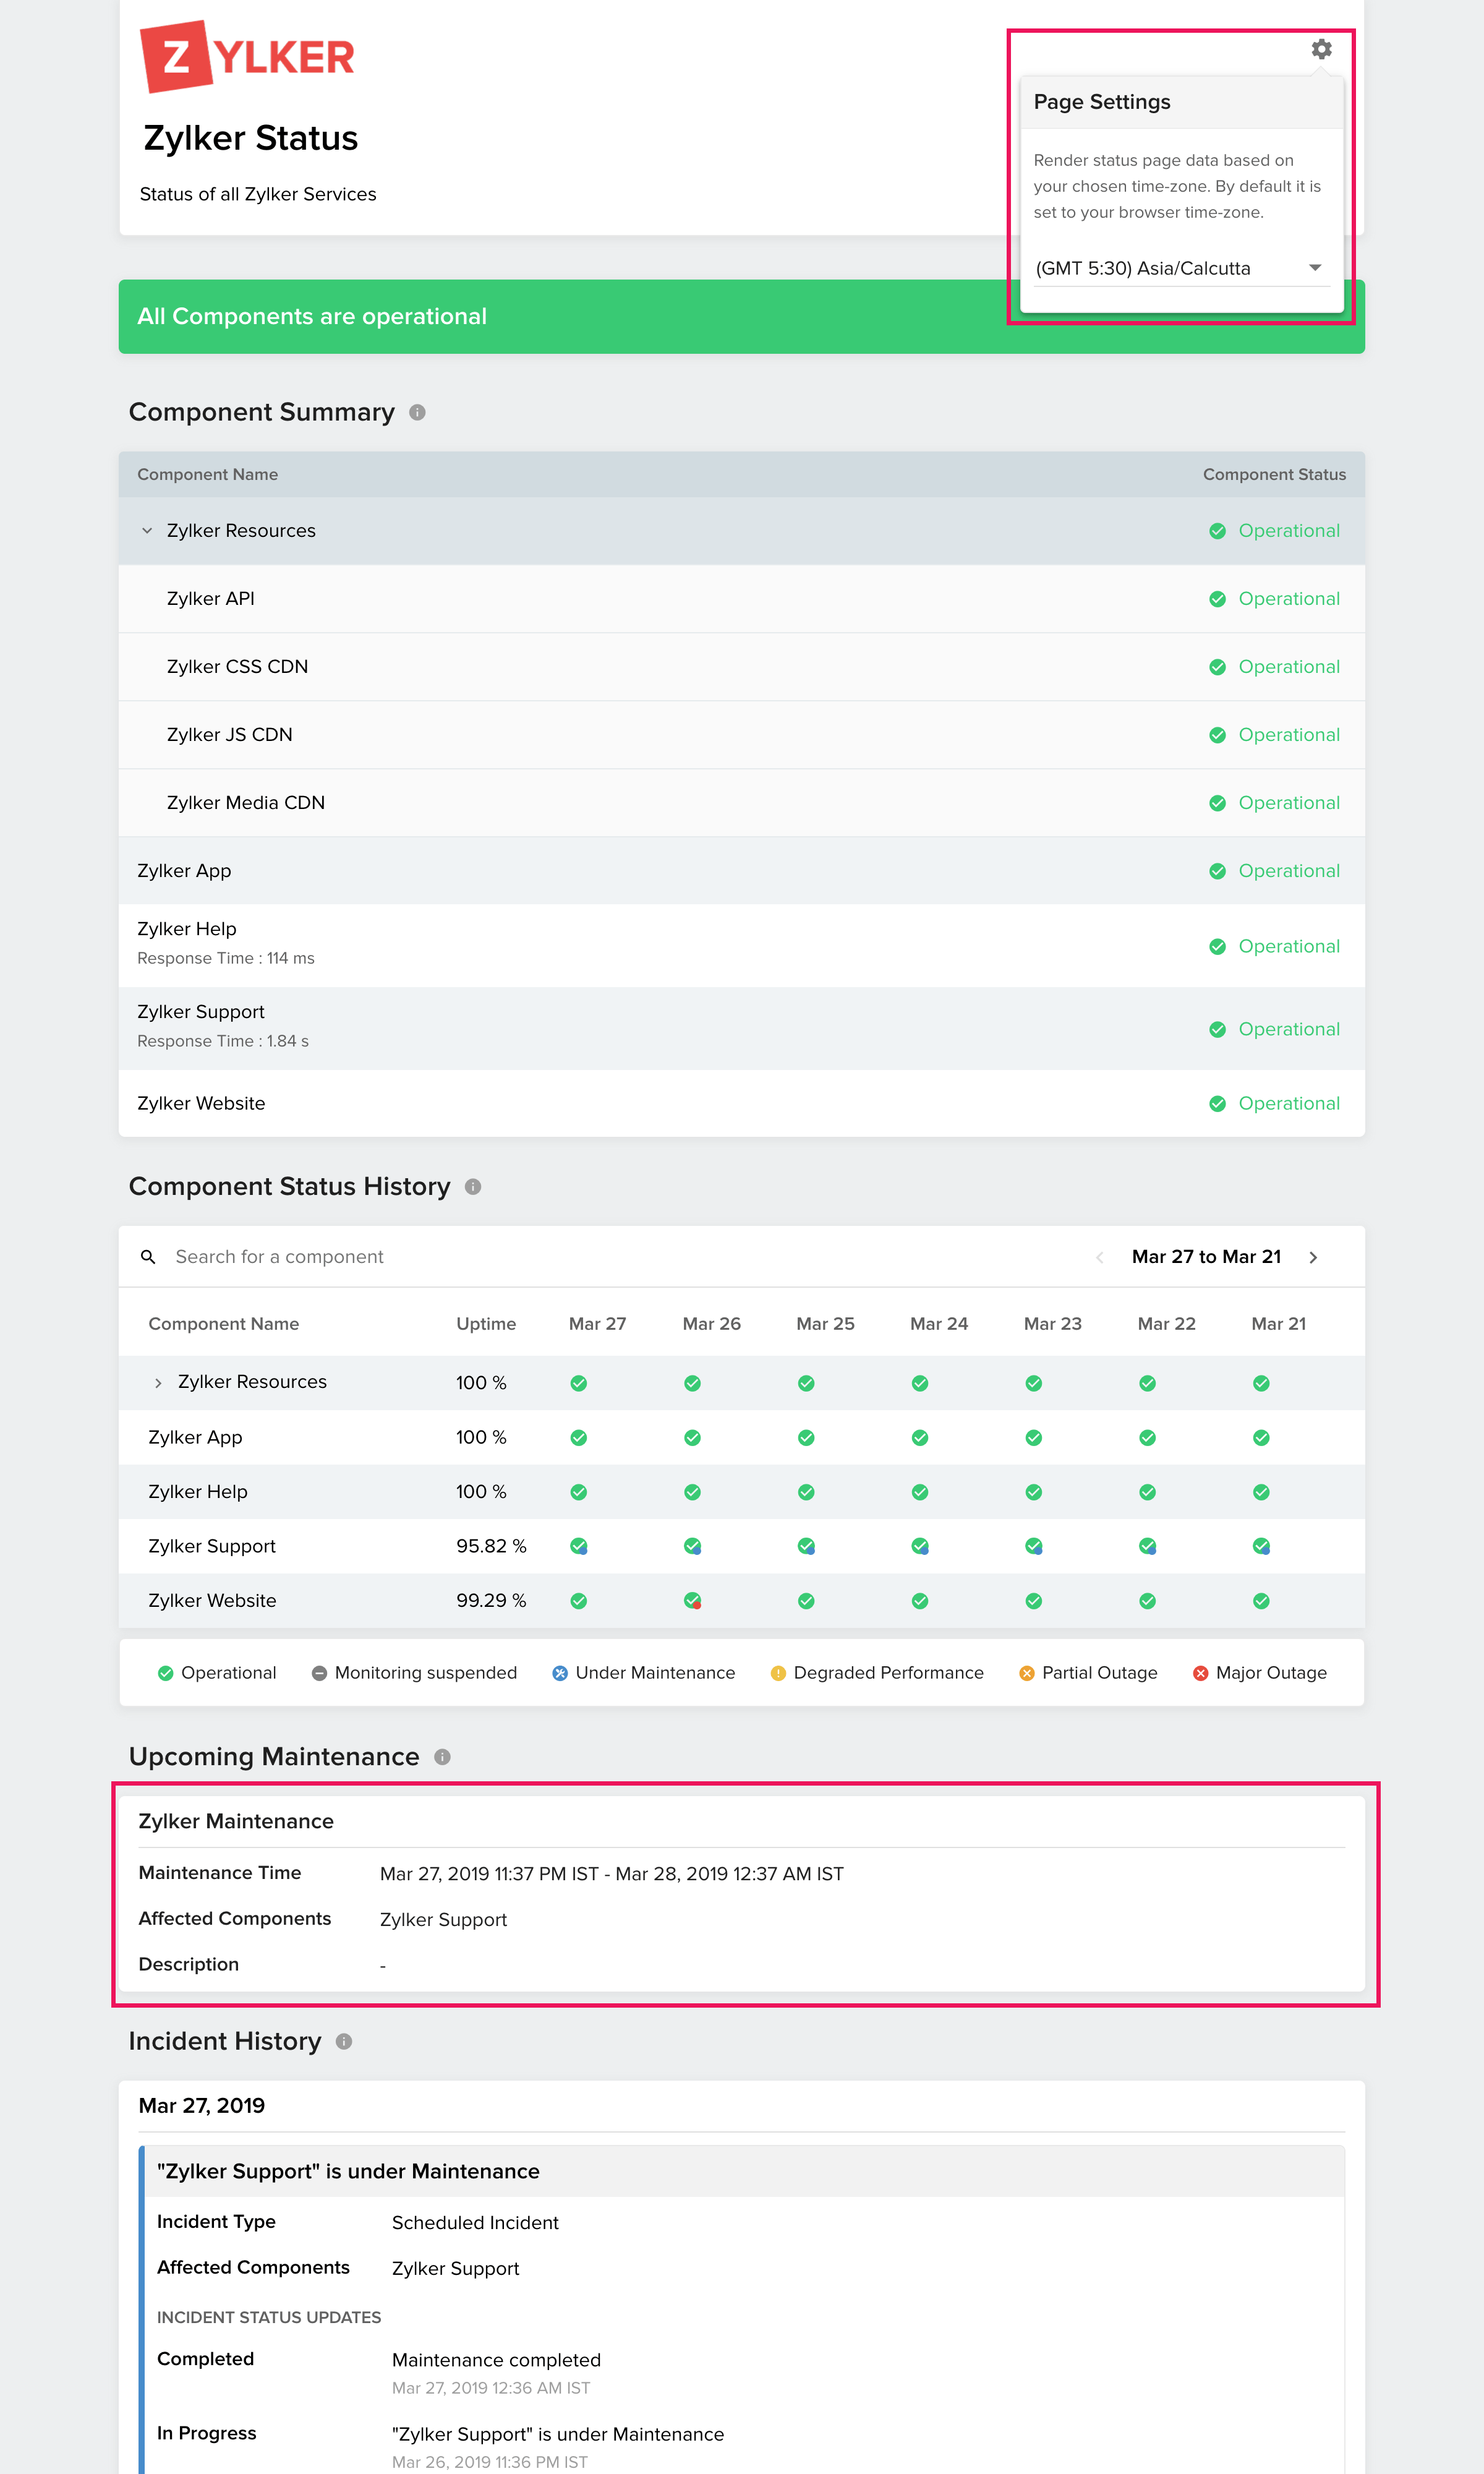This screenshot has width=1484, height=2474.
Task: Click Zylker App Mar 24 status icon
Action: tap(919, 1437)
